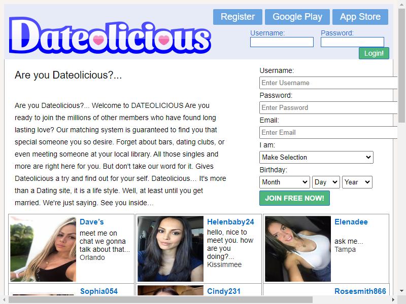Screen dimensions: 406x304
Task: Open Dave's profile photo
Action: (43, 249)
